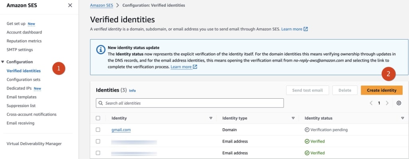
Task: Click Amazon SES breadcrumb link
Action: (x=101, y=5)
